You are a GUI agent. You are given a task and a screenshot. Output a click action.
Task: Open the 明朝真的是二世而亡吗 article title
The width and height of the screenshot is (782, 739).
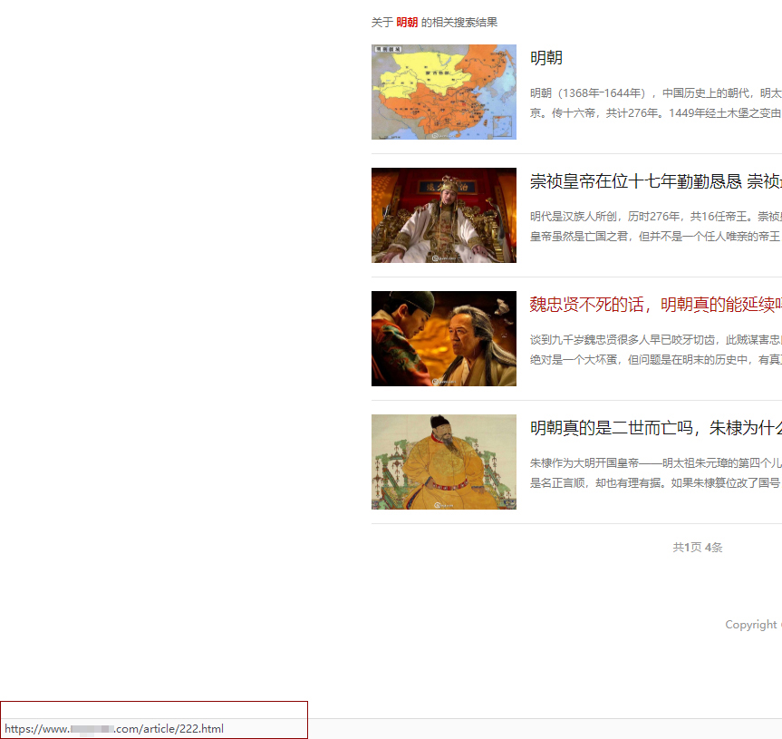656,428
